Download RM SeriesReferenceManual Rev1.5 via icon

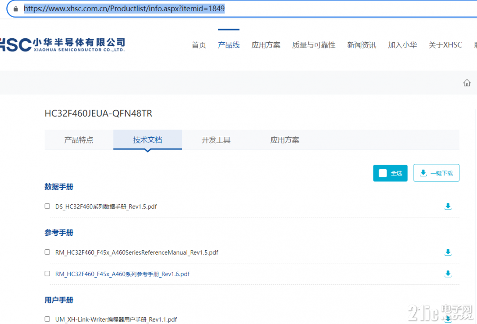(448, 252)
